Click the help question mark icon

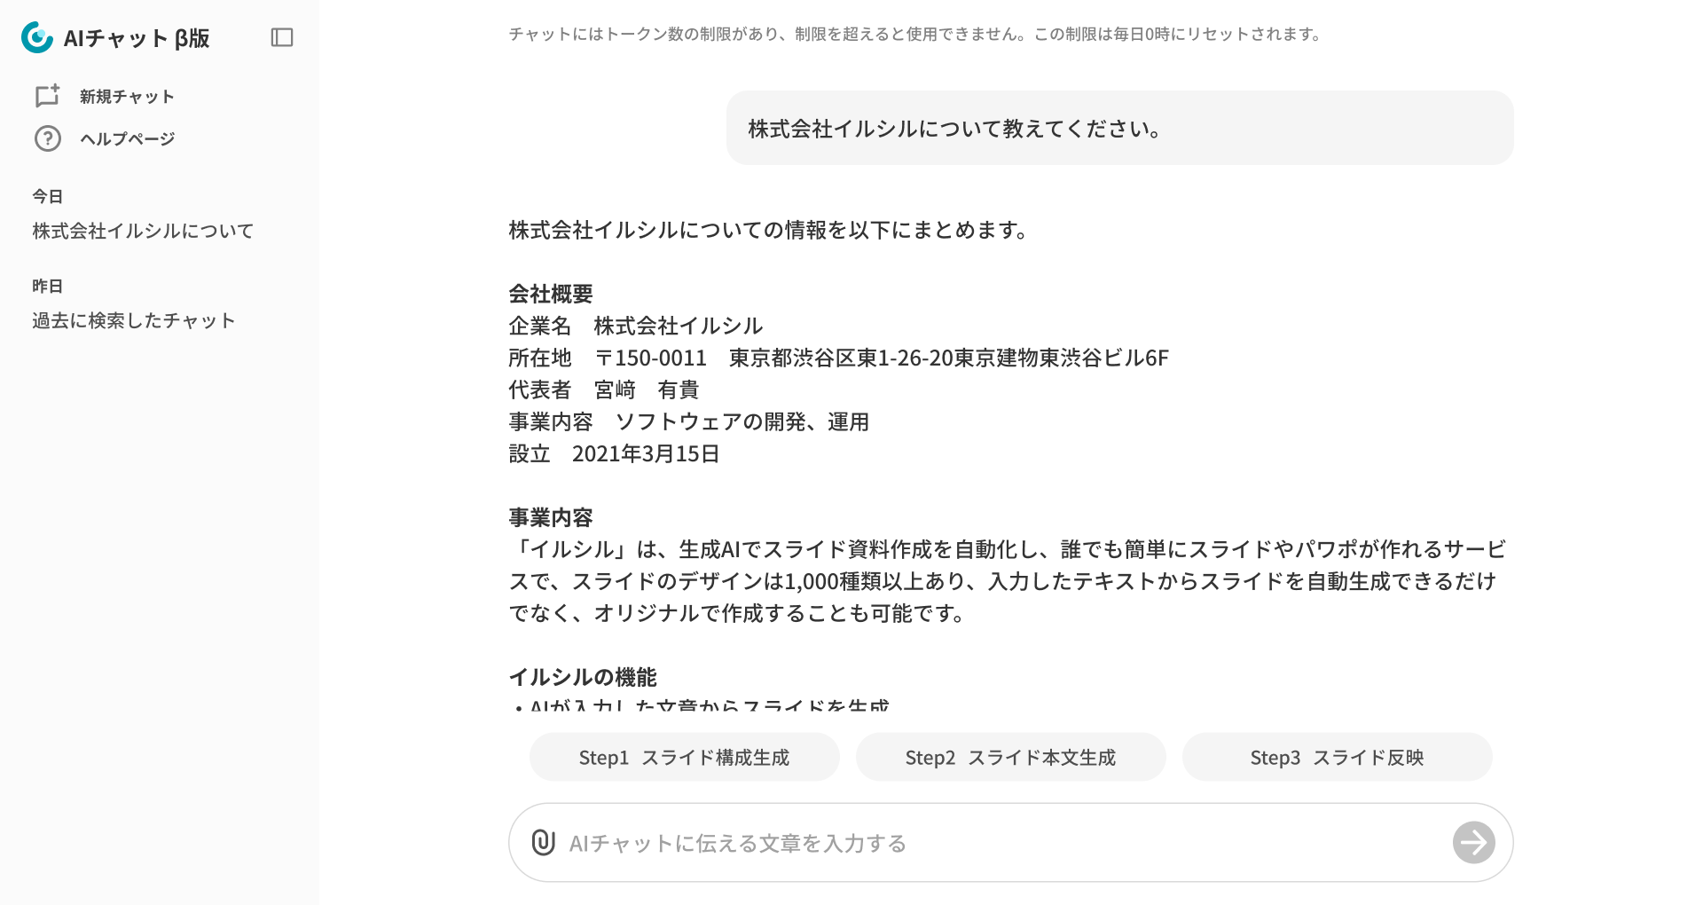click(47, 138)
